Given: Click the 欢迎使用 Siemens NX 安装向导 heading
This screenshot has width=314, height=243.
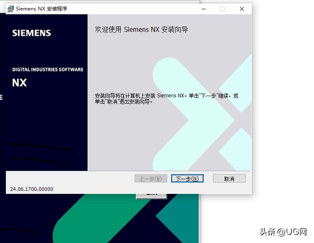Looking at the screenshot, I should point(141,29).
